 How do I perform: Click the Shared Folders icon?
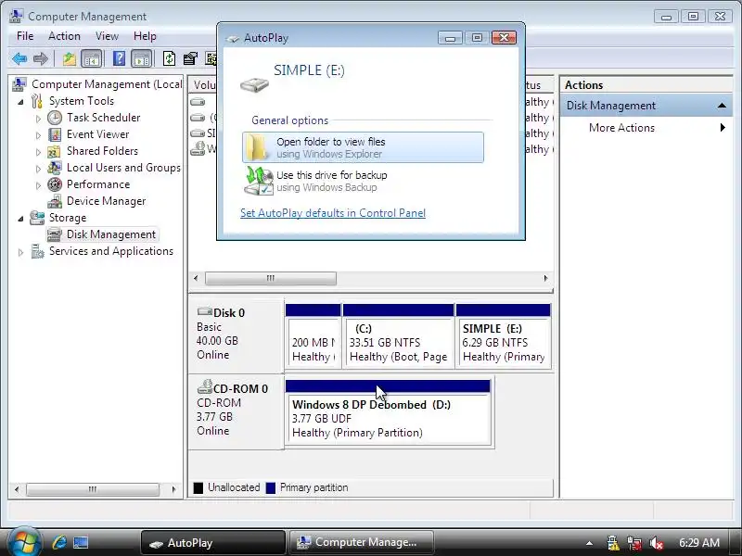point(54,151)
